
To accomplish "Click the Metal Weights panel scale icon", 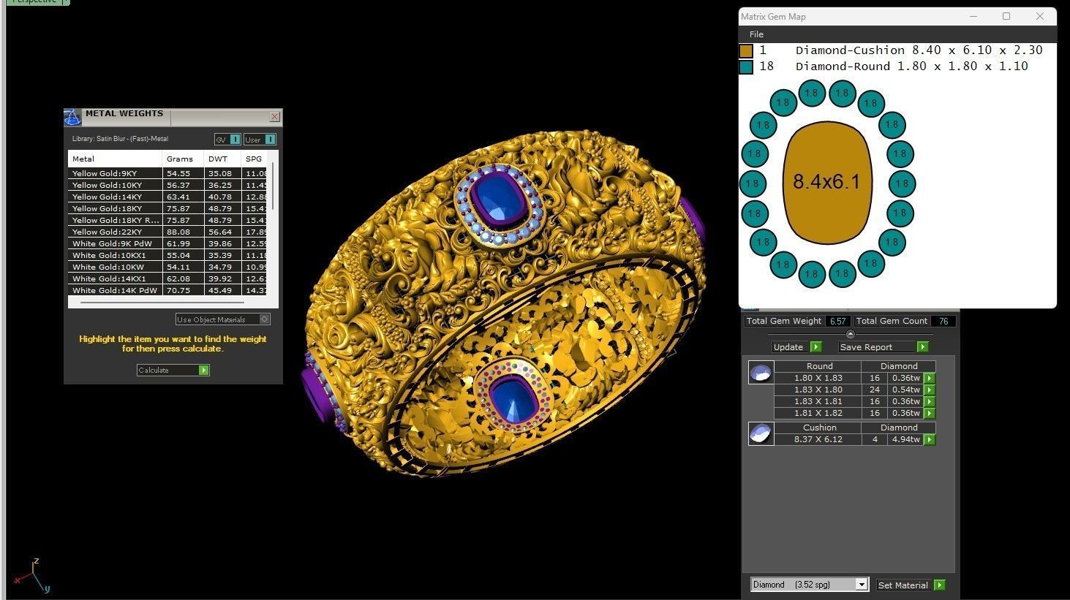I will pos(72,117).
